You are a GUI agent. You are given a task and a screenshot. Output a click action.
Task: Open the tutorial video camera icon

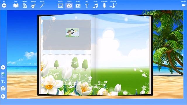184,5
